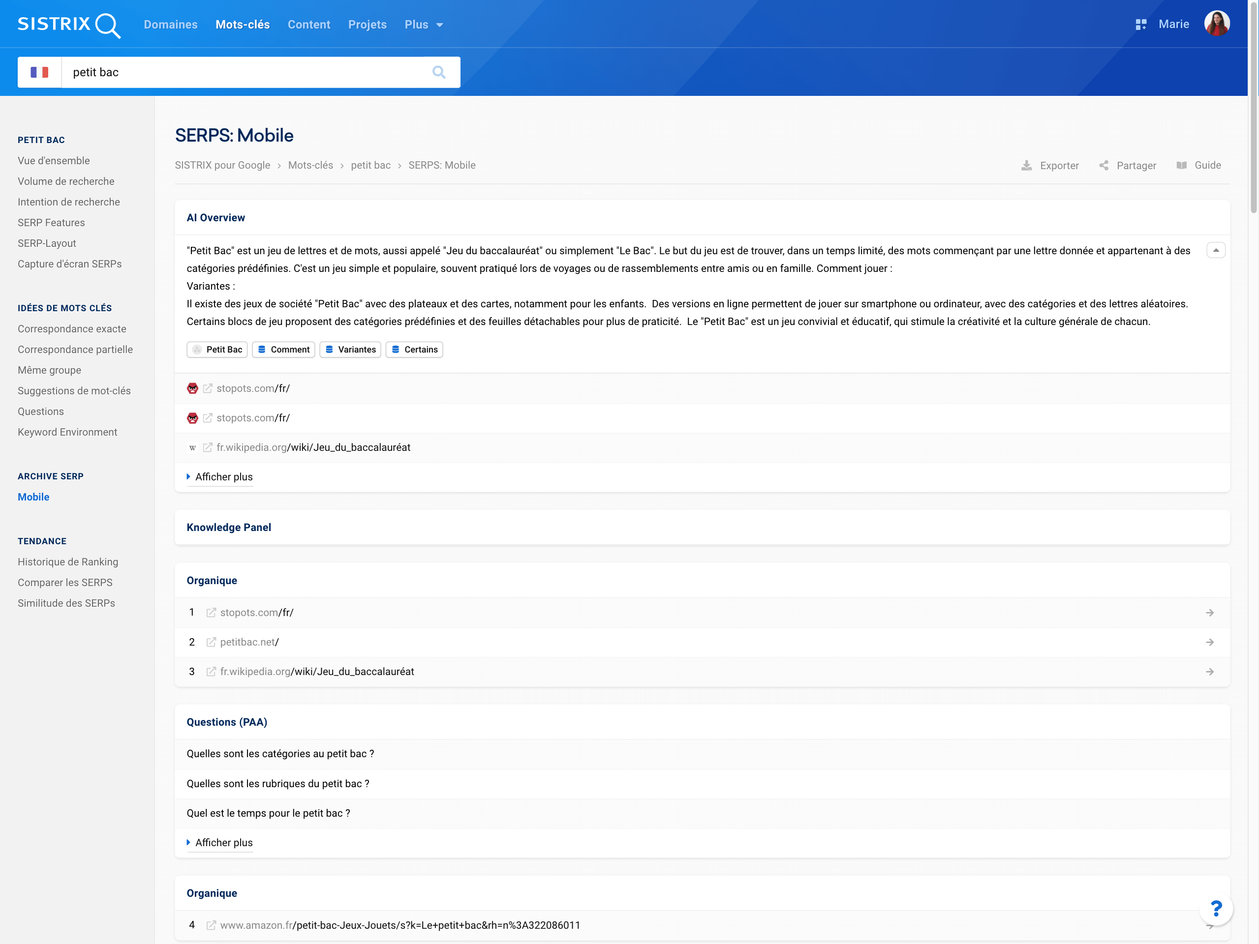The image size is (1259, 944).
Task: Go to Vue d'ensemble in sidebar
Action: tap(54, 161)
